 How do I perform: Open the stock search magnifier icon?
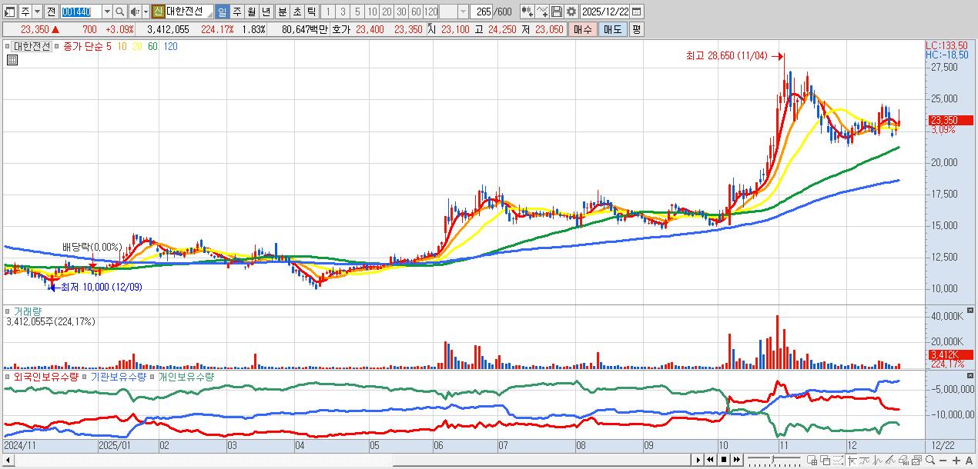[120, 12]
